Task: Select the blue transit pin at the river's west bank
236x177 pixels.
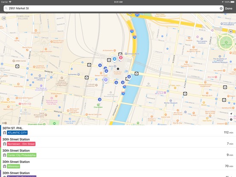Action: (129, 77)
